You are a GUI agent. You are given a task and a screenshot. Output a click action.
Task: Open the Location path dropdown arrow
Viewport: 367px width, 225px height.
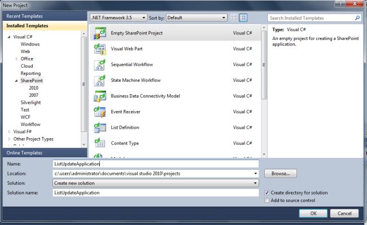point(256,174)
